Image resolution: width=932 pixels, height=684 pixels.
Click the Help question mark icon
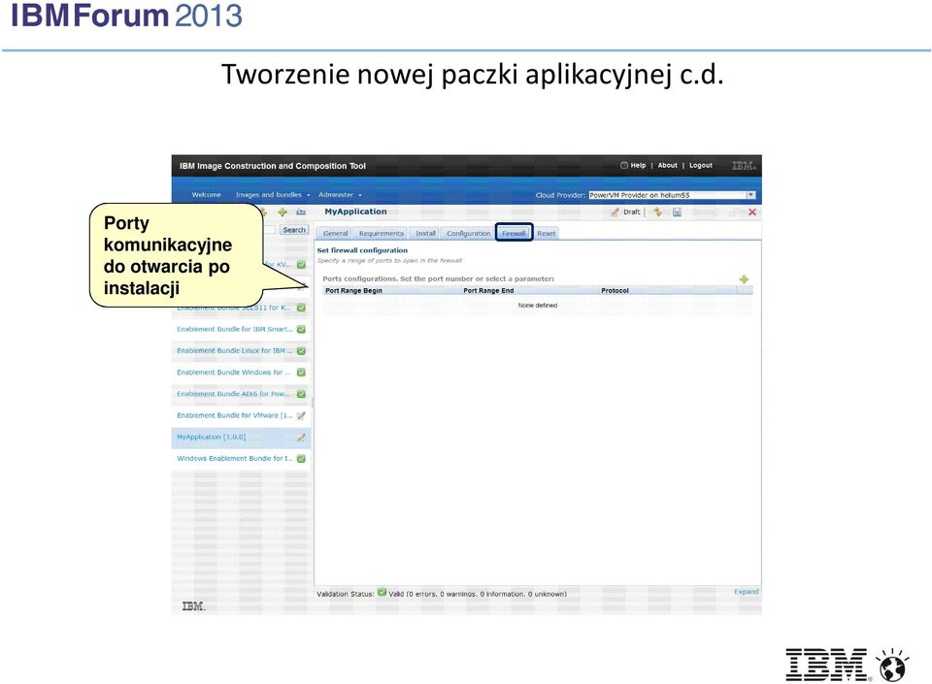[x=624, y=166]
